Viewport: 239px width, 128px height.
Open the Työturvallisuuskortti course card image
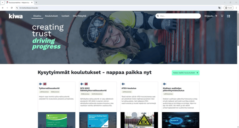click(57, 120)
